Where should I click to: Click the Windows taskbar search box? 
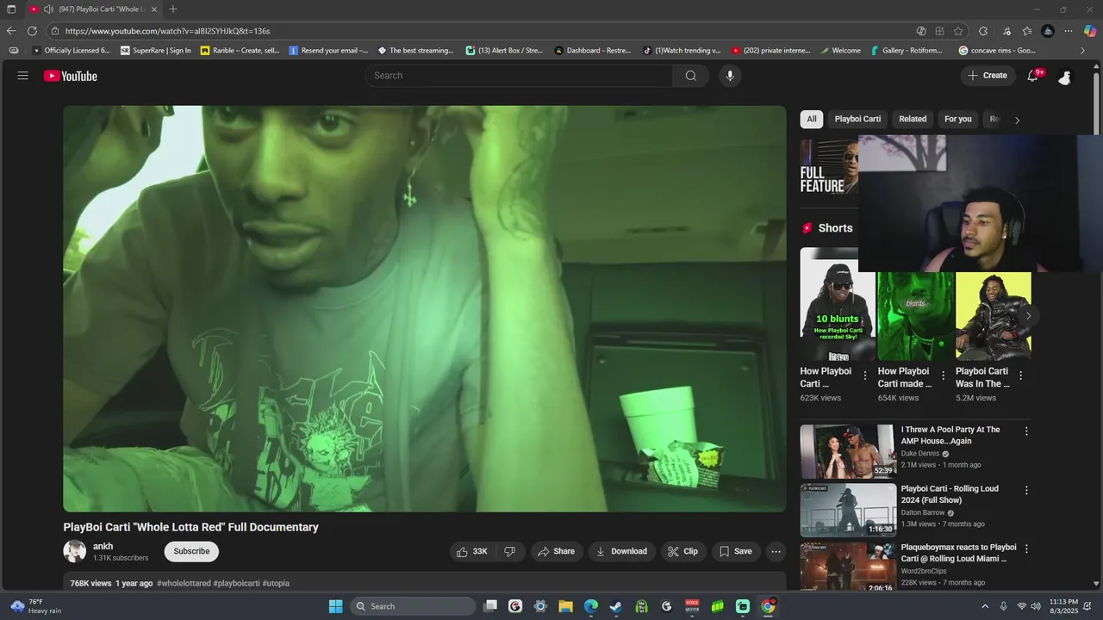coord(414,606)
